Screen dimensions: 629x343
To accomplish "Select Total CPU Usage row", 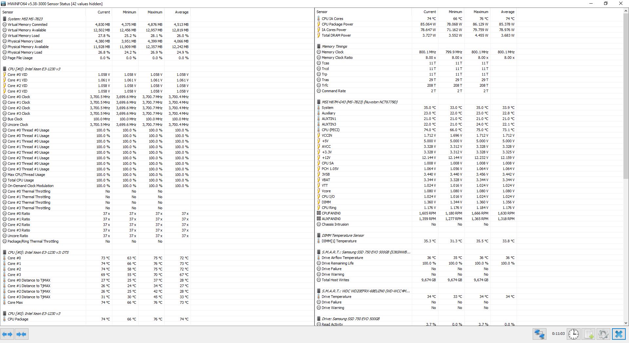I will click(x=96, y=180).
